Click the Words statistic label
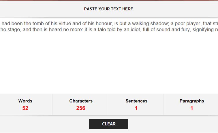 (x=25, y=101)
